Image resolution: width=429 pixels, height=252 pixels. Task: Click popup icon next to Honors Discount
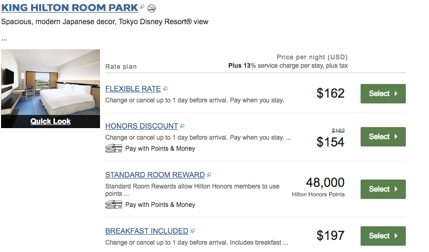(x=182, y=127)
